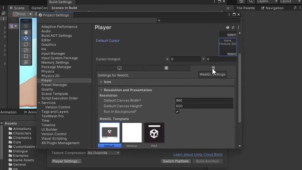The height and width of the screenshot is (170, 302).
Task: Collapse the Services tree item
Action: [x=39, y=103]
